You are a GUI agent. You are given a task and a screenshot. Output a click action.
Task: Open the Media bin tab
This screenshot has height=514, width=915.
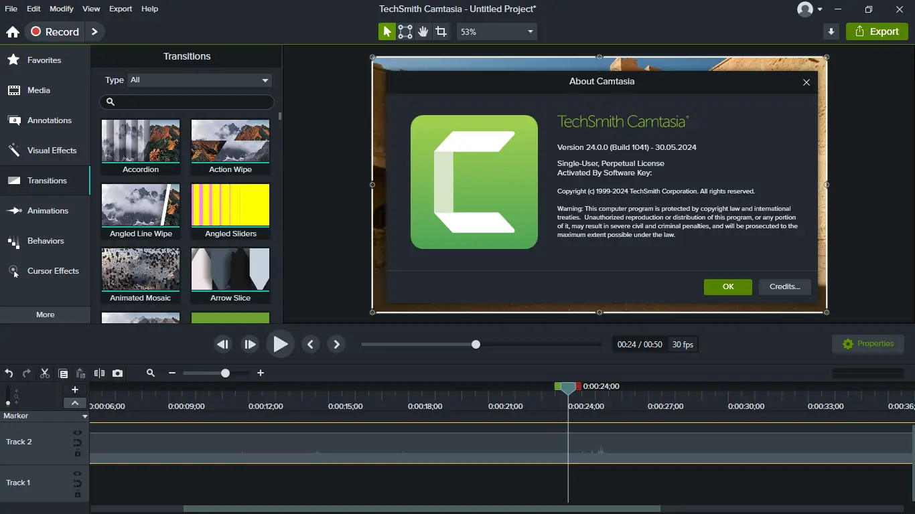45,90
